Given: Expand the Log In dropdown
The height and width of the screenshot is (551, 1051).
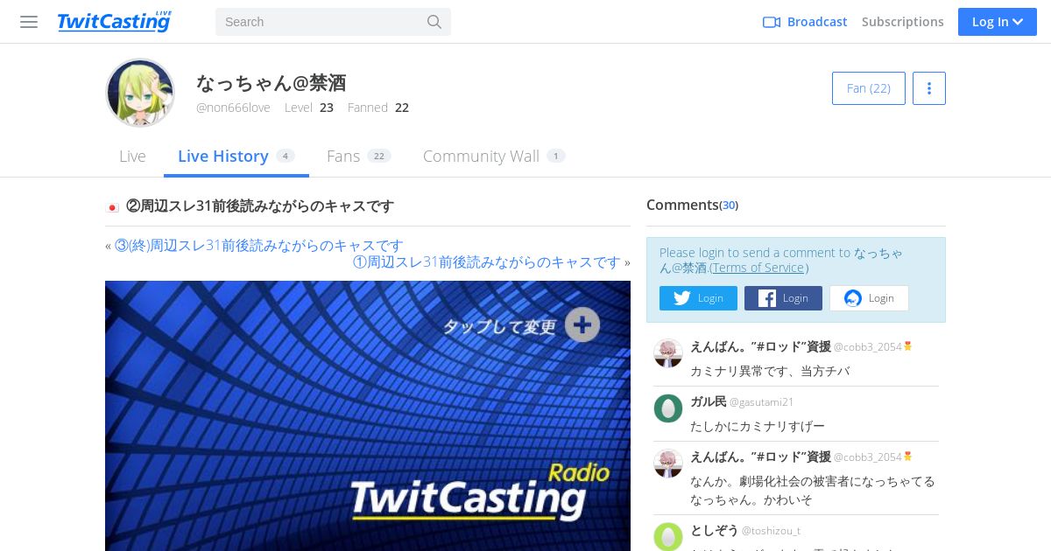Looking at the screenshot, I should (x=998, y=22).
